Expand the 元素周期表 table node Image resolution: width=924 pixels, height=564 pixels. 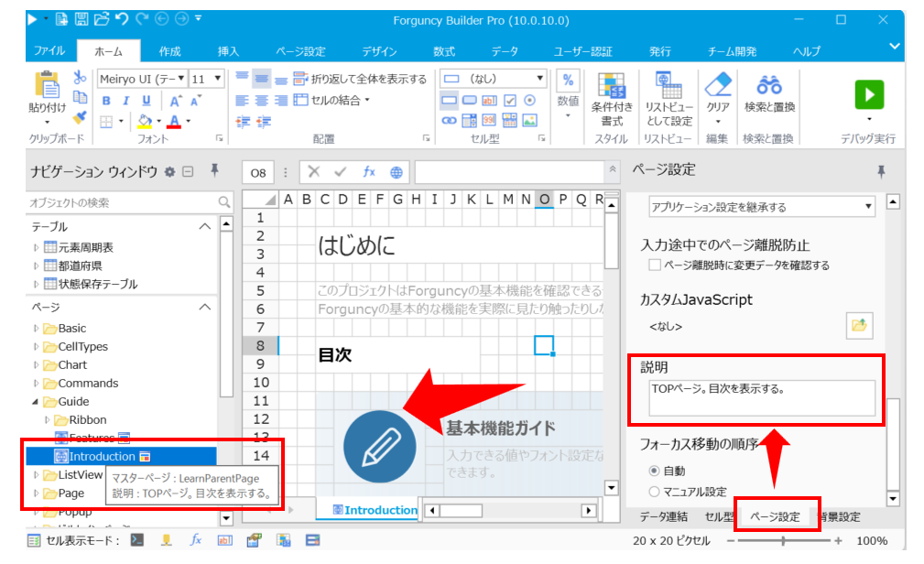click(x=37, y=247)
